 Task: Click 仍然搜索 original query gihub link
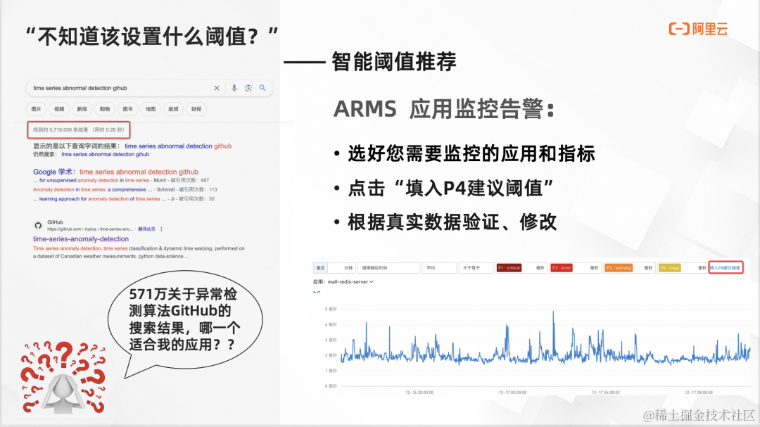105,154
